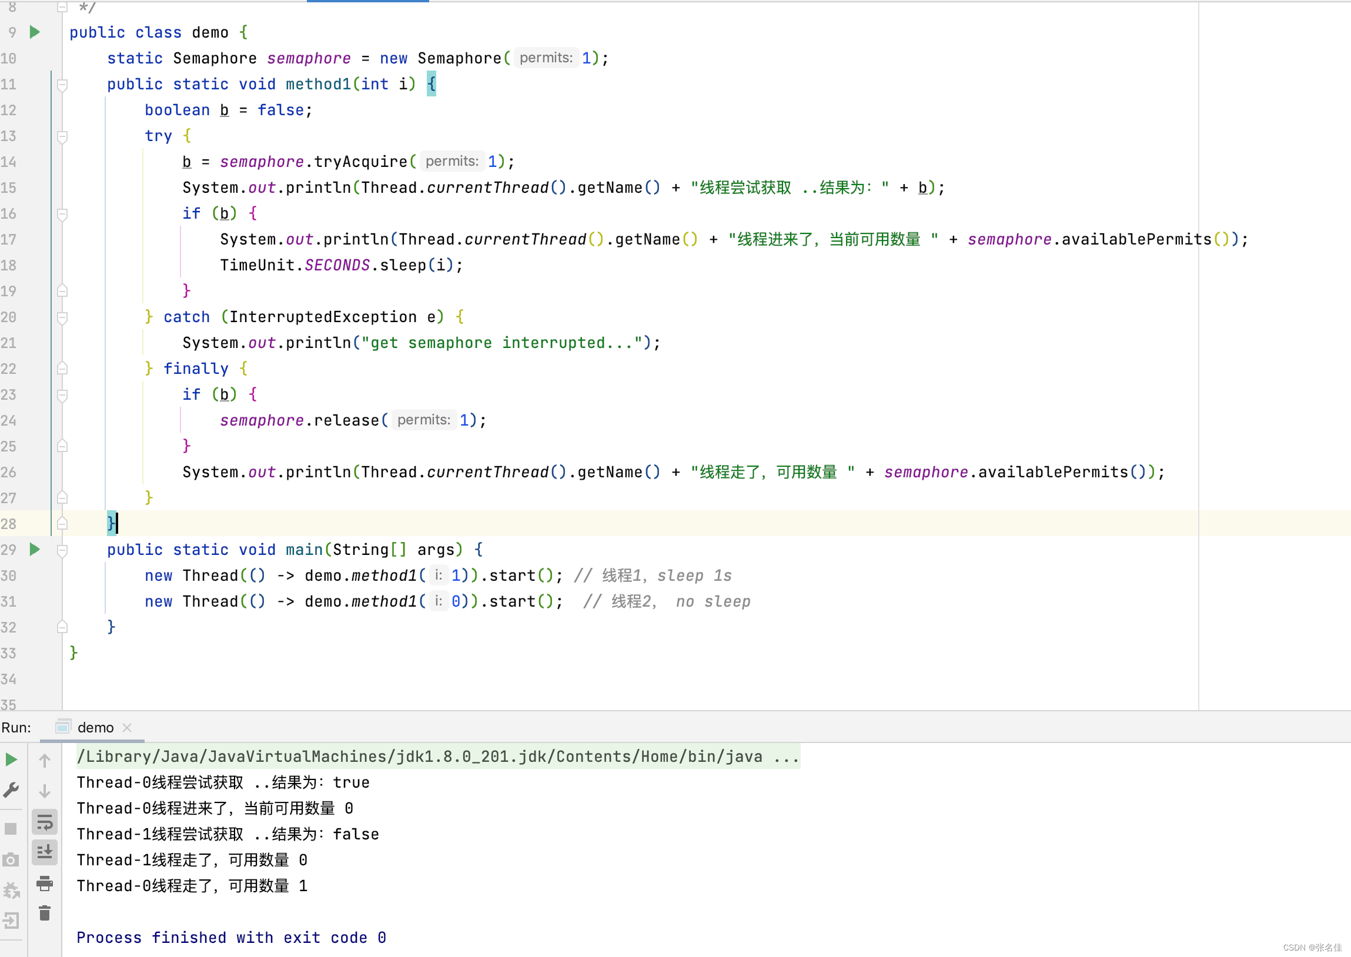
Task: Click output 'Thread-1线程走了, 可用数量 0'
Action: pyautogui.click(x=192, y=861)
